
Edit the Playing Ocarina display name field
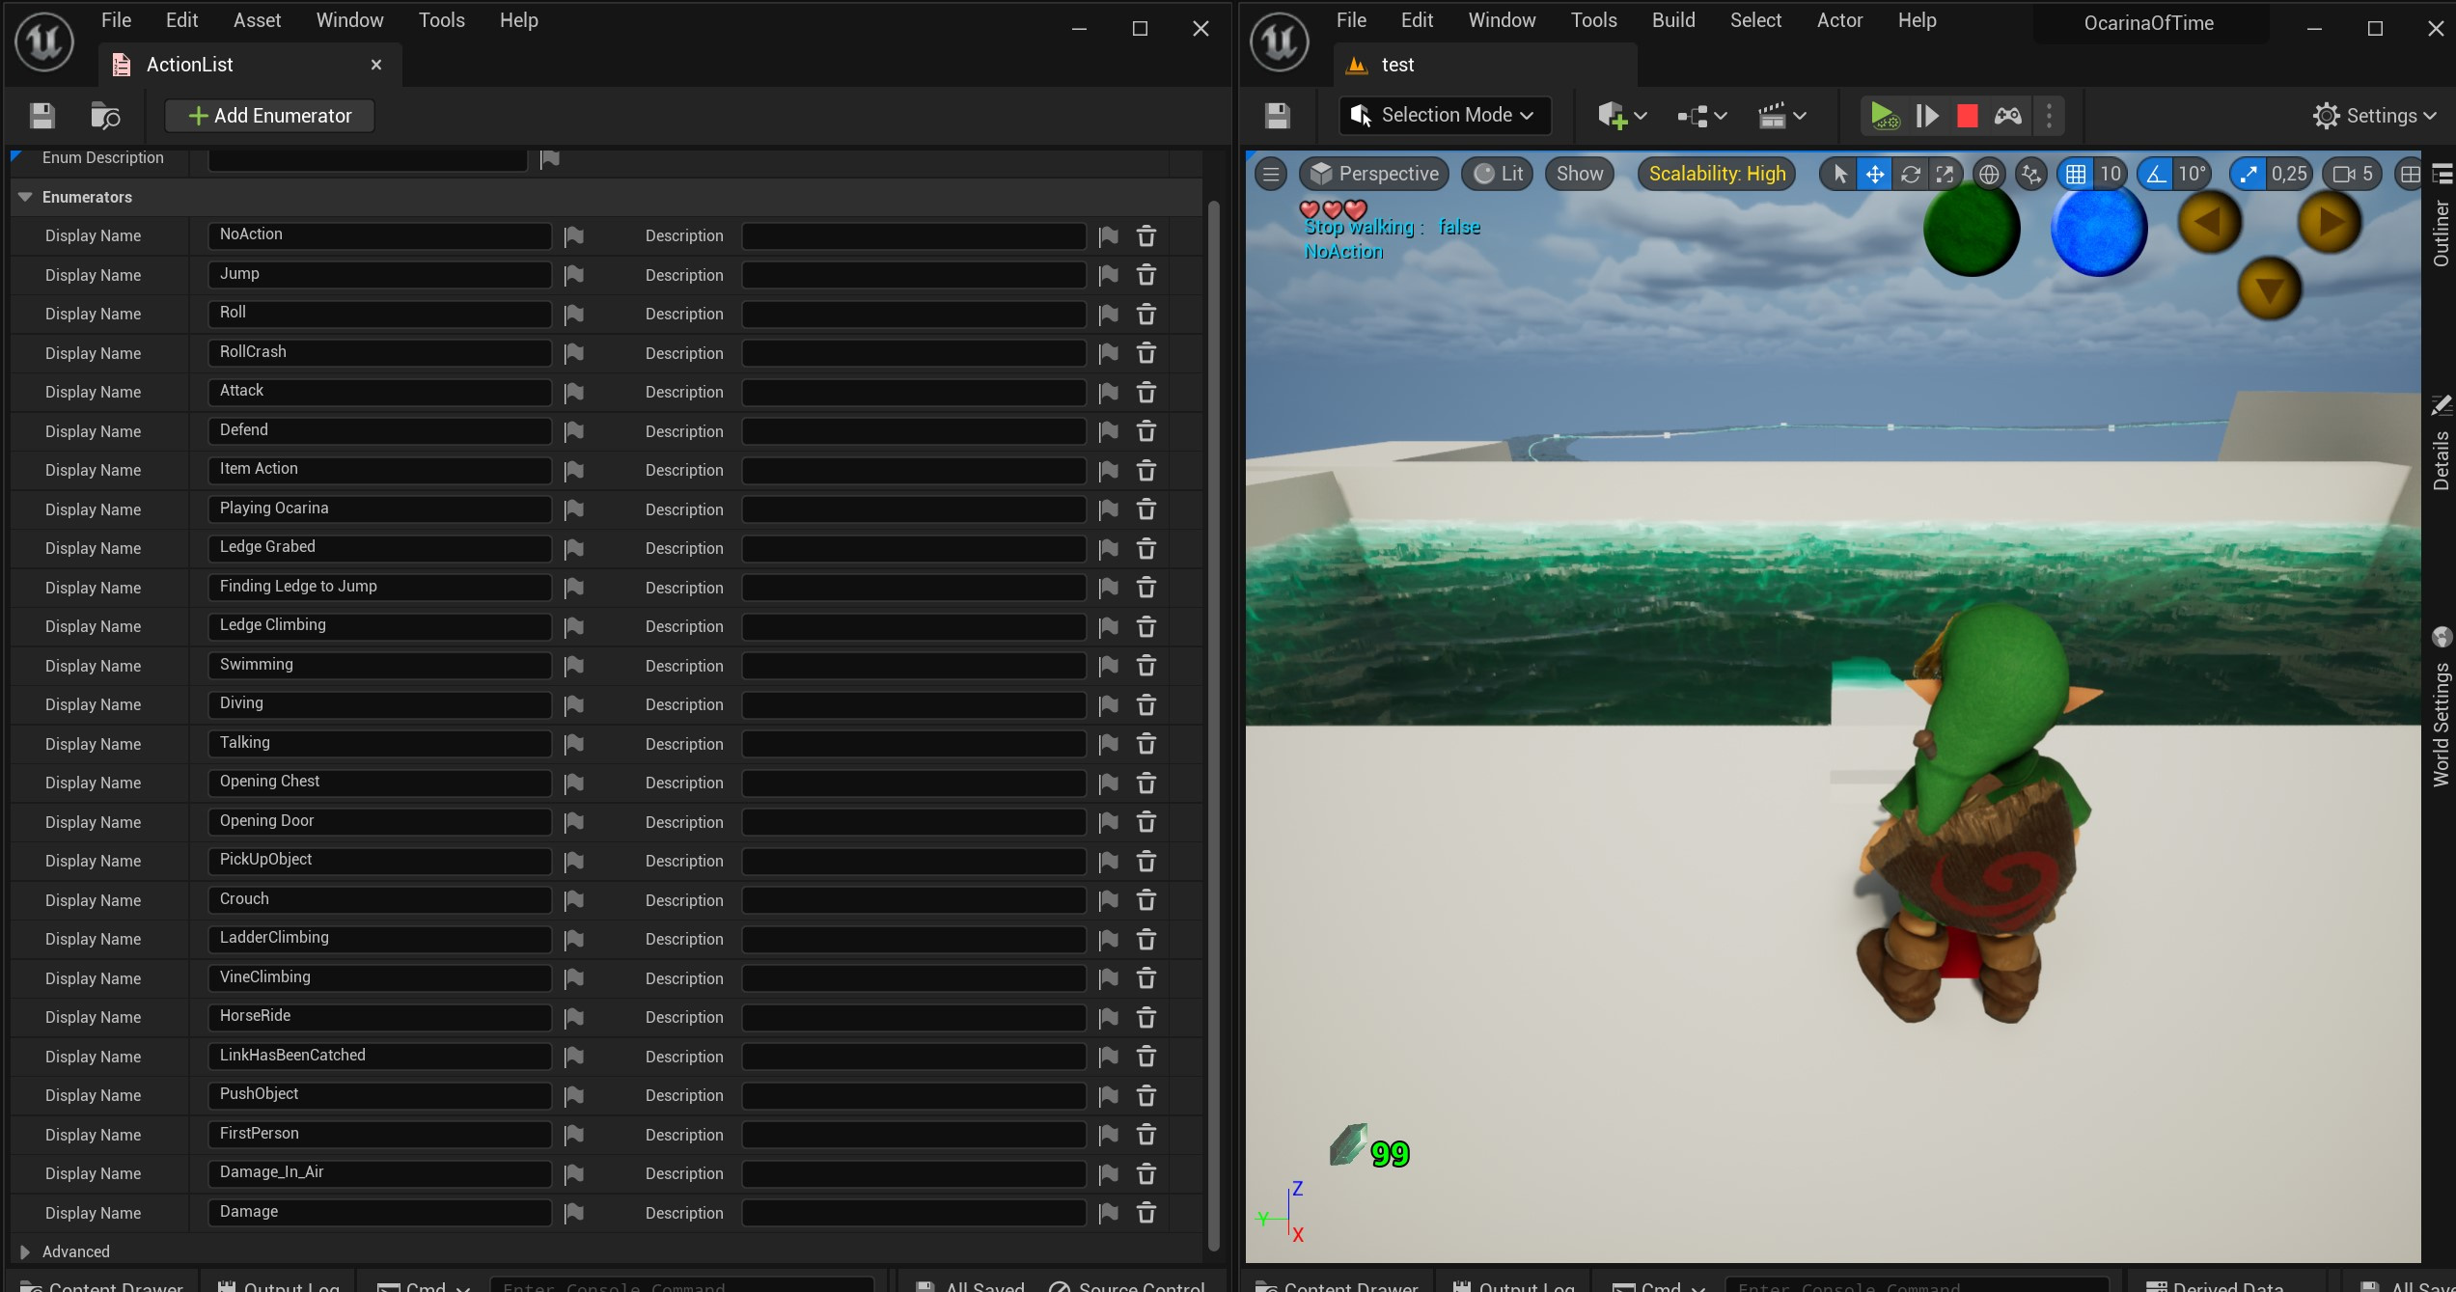click(379, 509)
